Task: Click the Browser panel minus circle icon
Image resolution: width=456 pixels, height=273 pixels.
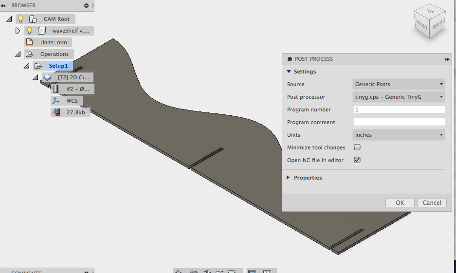Action: (86, 5)
